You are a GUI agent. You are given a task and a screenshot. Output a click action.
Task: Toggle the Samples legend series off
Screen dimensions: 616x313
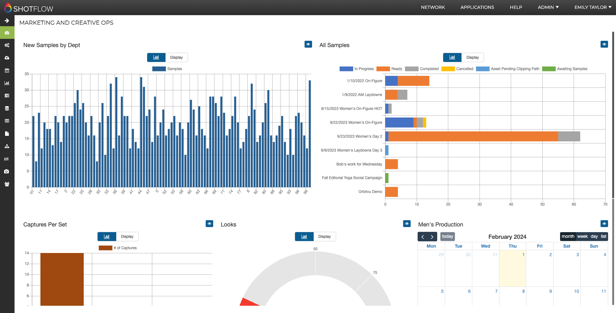point(167,69)
